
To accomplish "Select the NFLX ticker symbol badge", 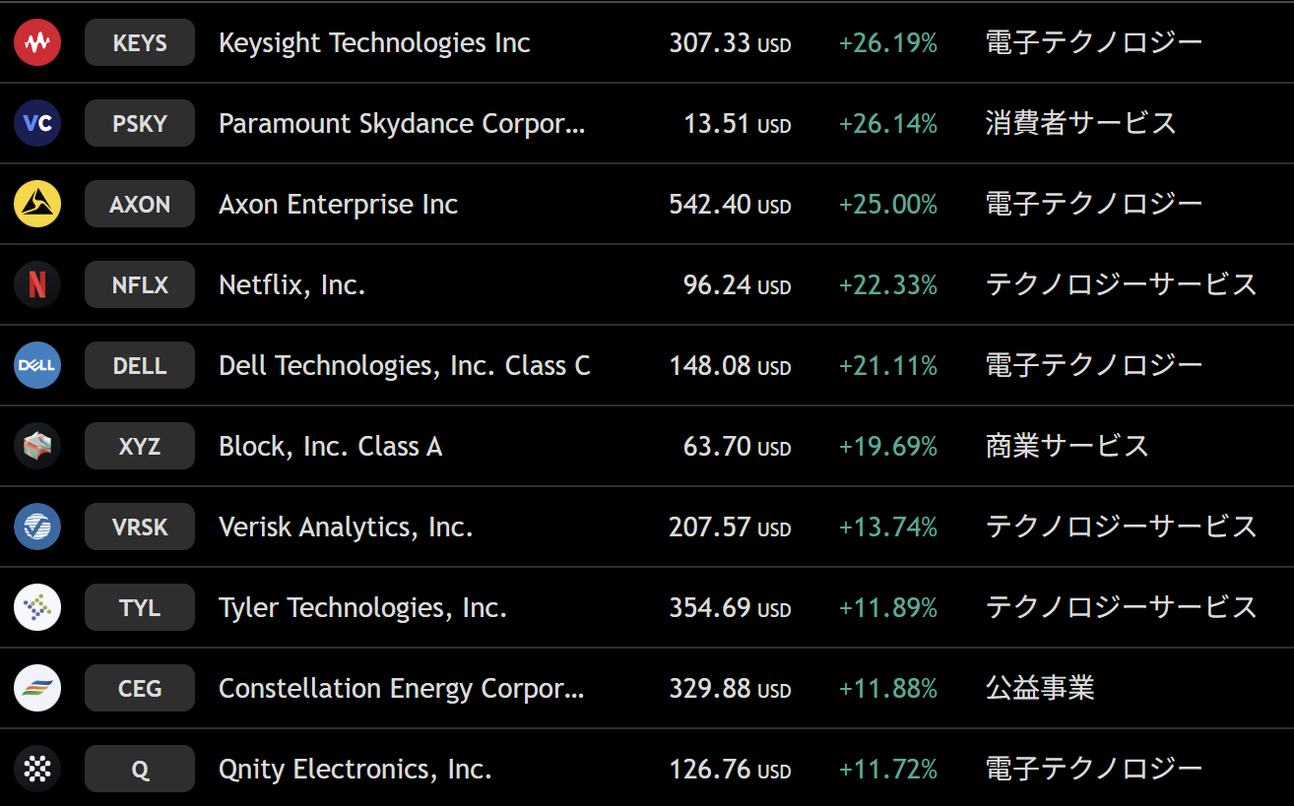I will pos(140,285).
